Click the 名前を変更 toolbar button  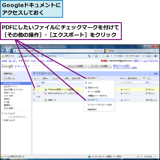click(x=76, y=78)
